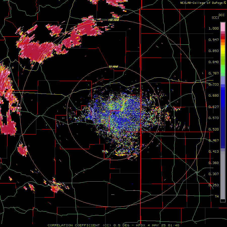The image size is (227, 227).
Task: Click the KFDX radar site identifier
Action: (141, 225)
